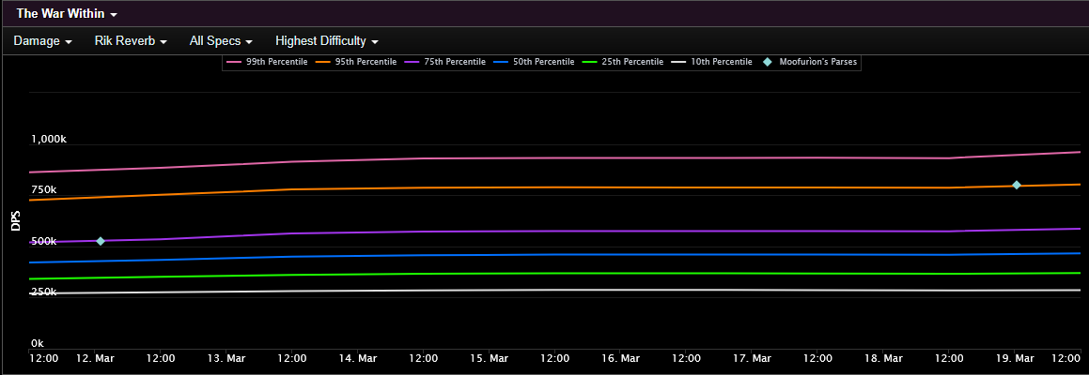Toggle Moofurion's Parses series in legend
This screenshot has width=1089, height=375.
click(810, 62)
